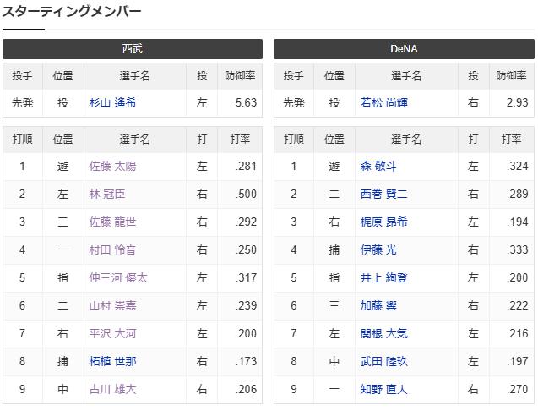The height and width of the screenshot is (411, 538).
Task: Open 森 敬斗 DeNA player link
Action: [378, 167]
